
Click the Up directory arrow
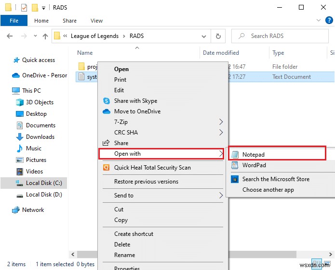pyautogui.click(x=45, y=36)
